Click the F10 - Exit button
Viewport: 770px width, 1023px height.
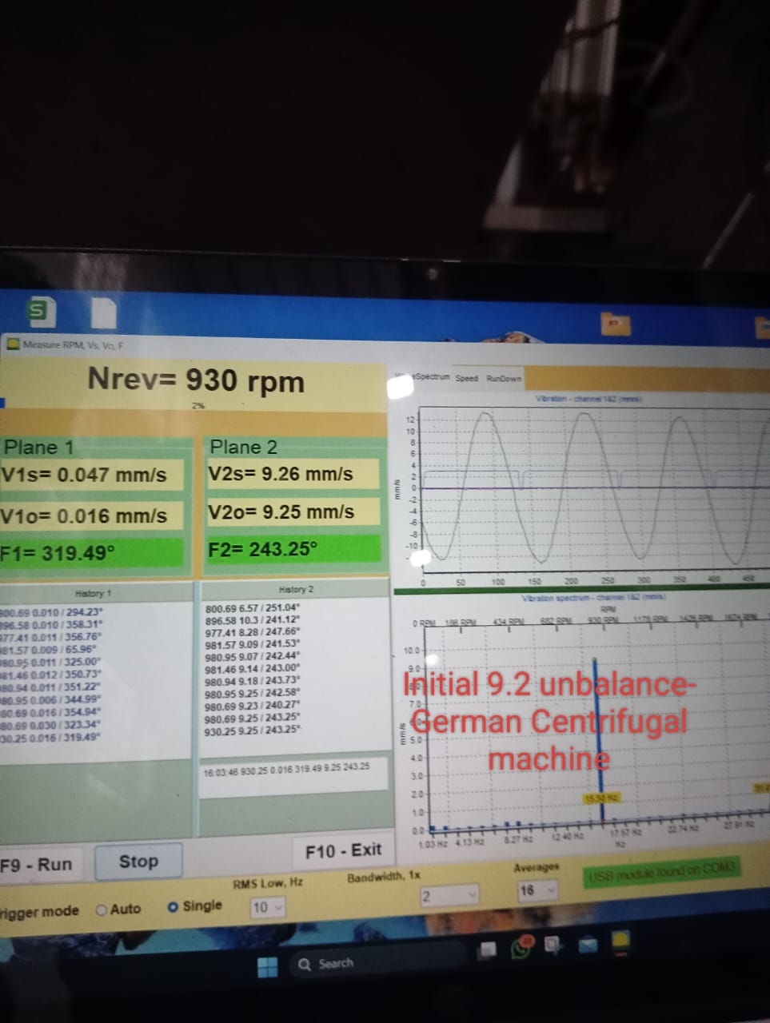[x=343, y=850]
